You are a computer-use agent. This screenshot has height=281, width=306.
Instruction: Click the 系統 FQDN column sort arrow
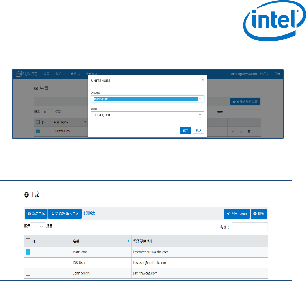pos(85,122)
